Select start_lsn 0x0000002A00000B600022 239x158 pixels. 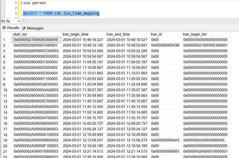pos(36,140)
